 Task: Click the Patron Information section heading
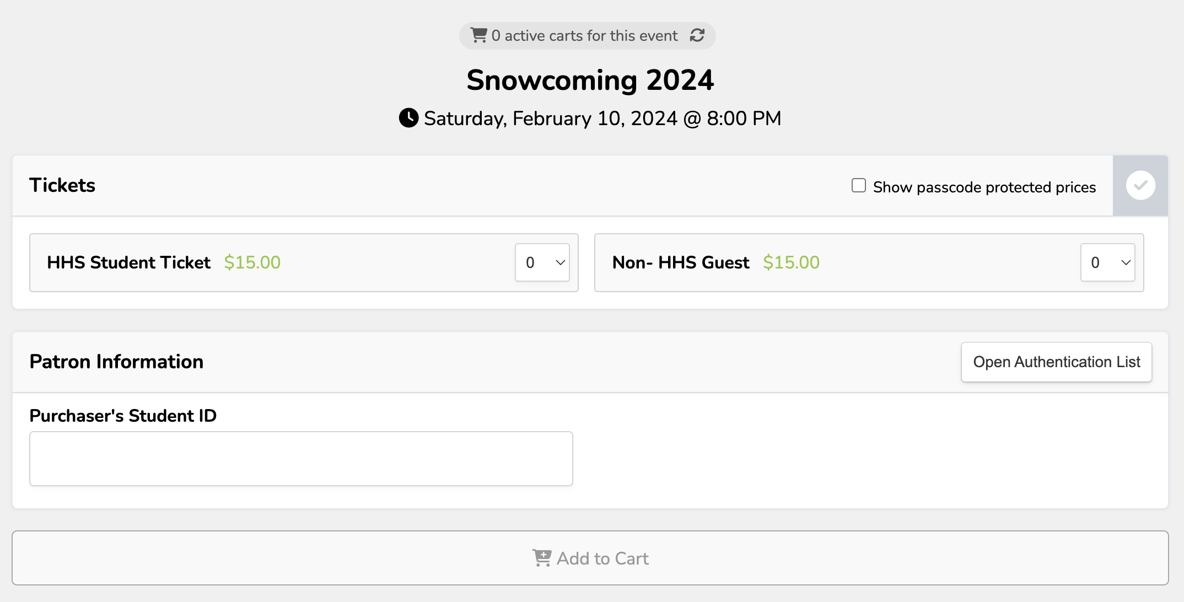coord(116,362)
